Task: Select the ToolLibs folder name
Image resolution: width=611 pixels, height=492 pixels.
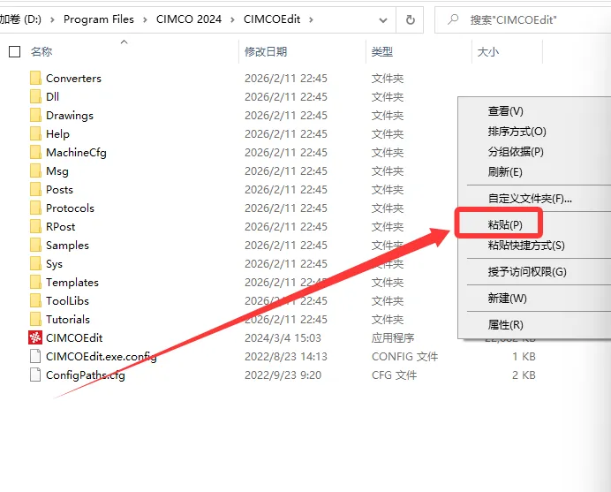Action: coord(67,301)
